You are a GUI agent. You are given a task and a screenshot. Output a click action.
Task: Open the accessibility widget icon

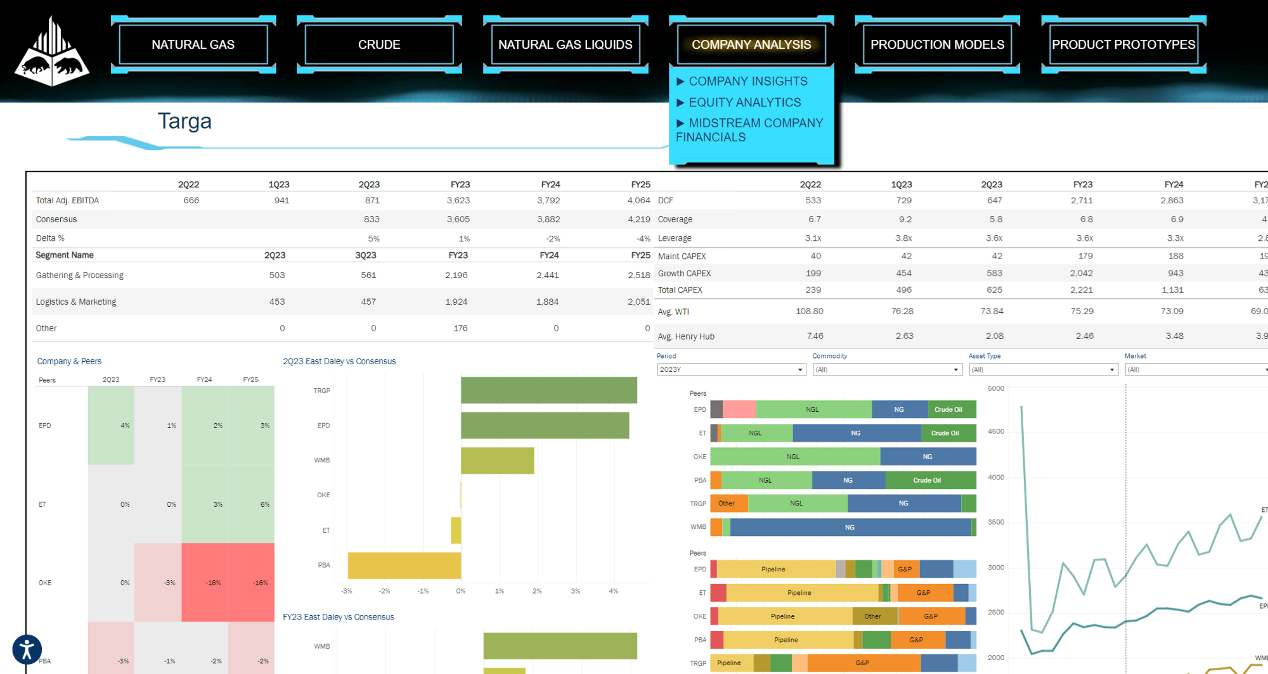click(27, 649)
